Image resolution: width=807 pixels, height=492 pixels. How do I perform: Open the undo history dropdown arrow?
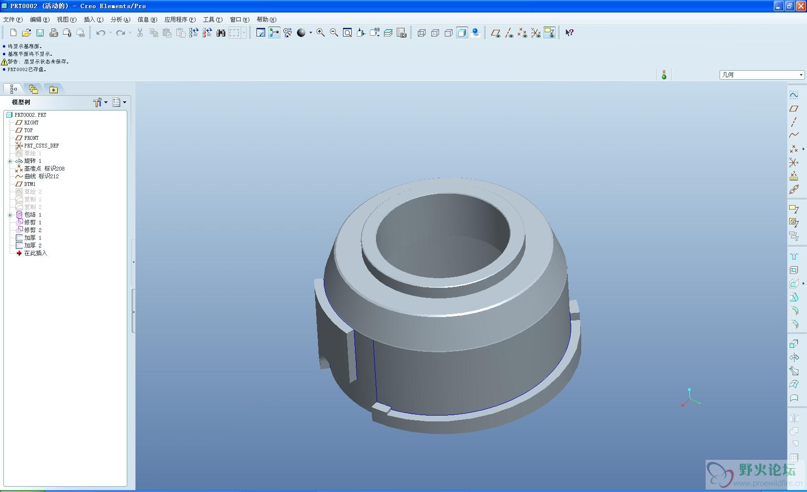coord(110,33)
